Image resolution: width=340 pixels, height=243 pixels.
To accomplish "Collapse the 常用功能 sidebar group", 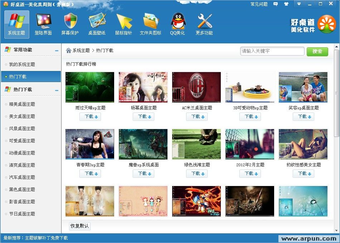I will point(57,51).
